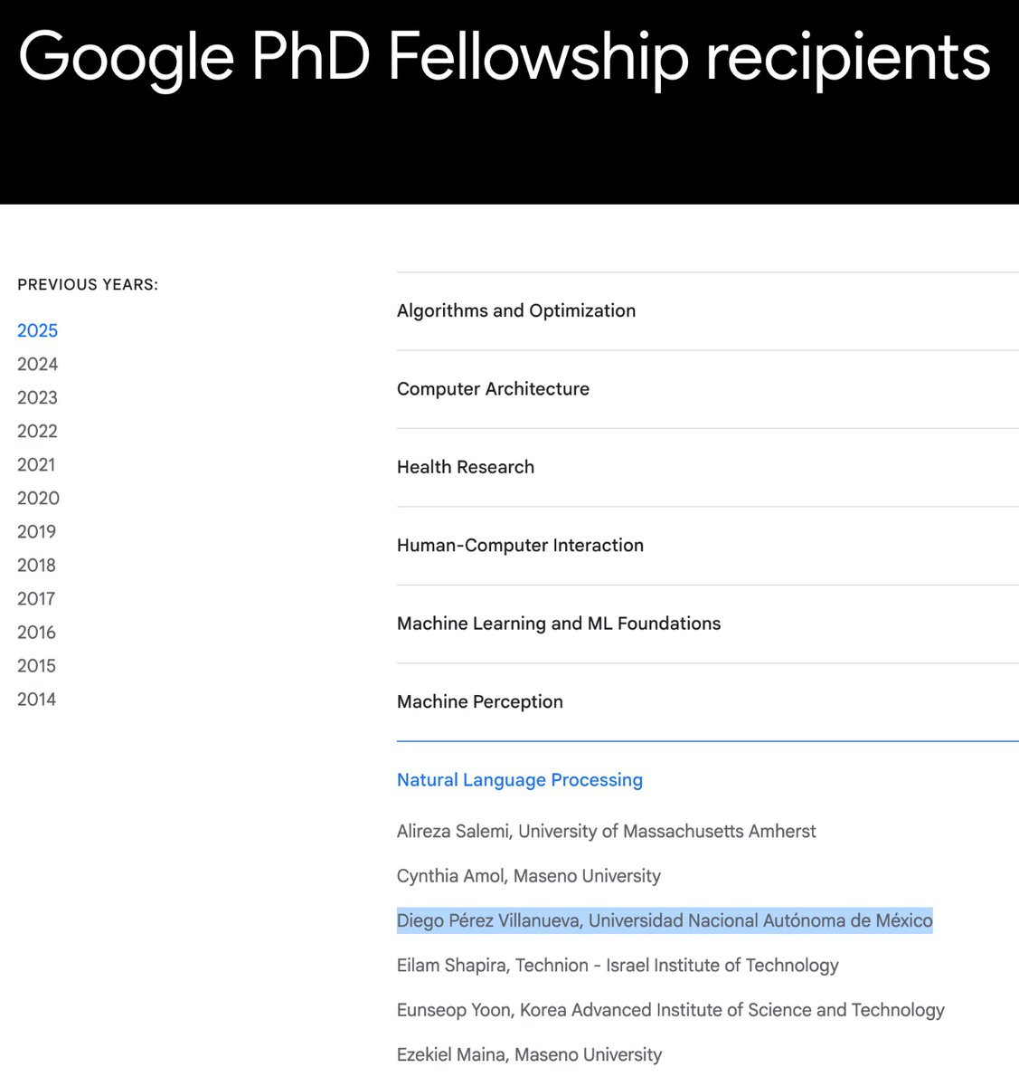Image resolution: width=1019 pixels, height=1086 pixels.
Task: Select 2021 in previous years list
Action: [x=36, y=464]
